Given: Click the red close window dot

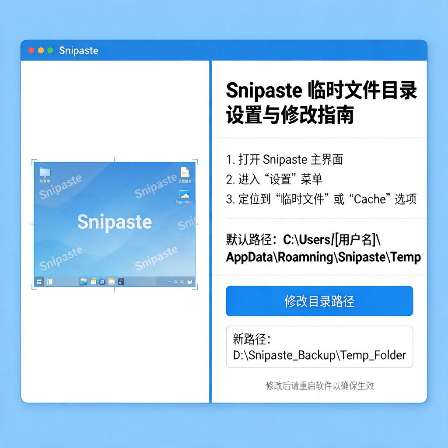Looking at the screenshot, I should [x=31, y=51].
